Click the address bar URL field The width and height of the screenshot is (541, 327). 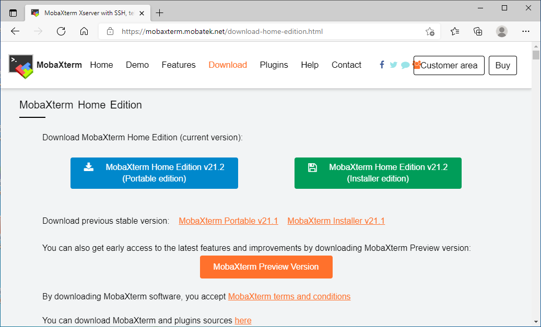261,31
